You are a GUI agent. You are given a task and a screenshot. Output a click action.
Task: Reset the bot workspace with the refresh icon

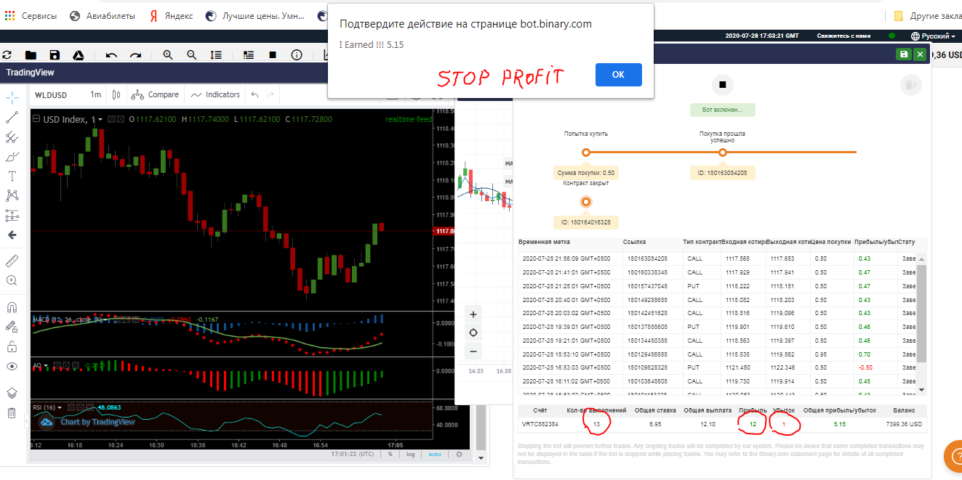7,55
